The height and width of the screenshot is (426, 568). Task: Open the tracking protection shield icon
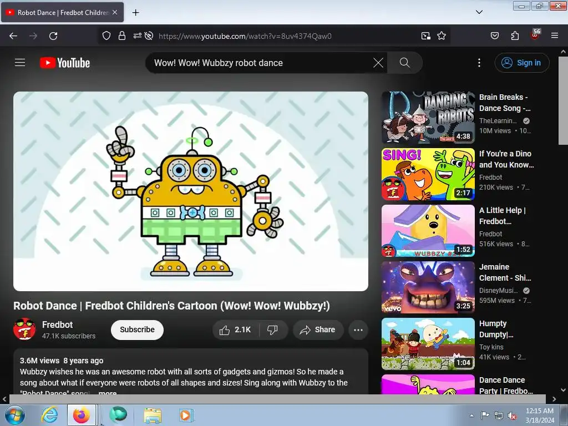click(x=106, y=36)
